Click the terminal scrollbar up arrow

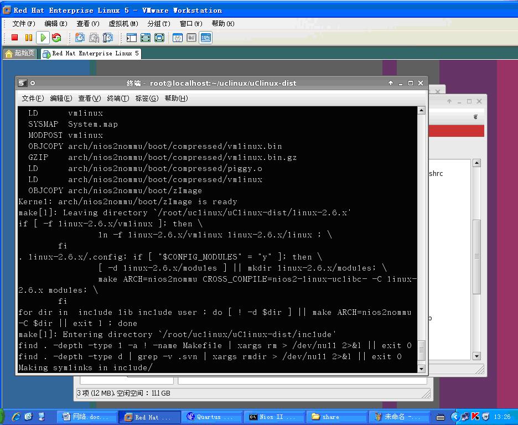tap(421, 111)
